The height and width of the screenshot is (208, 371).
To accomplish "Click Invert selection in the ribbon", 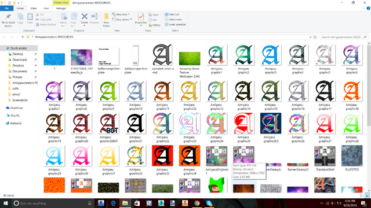I will click(x=175, y=24).
